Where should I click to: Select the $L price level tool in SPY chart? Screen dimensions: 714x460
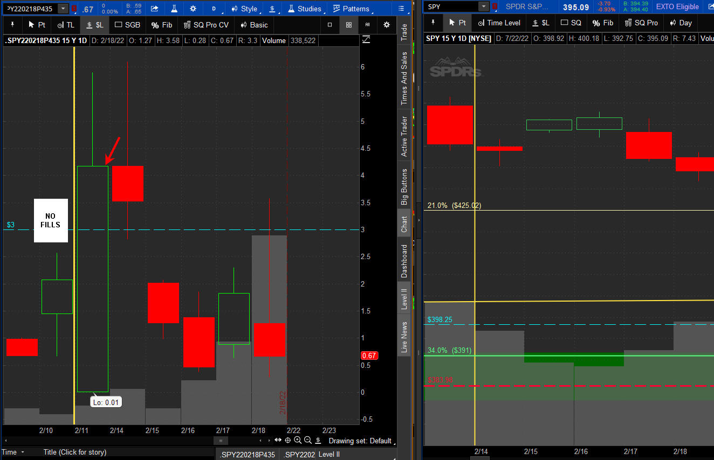pyautogui.click(x=540, y=23)
